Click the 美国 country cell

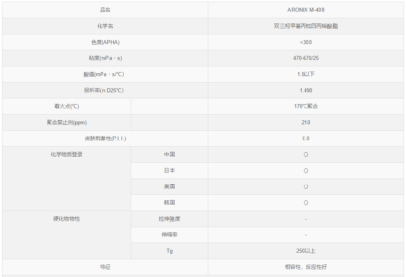coord(170,187)
